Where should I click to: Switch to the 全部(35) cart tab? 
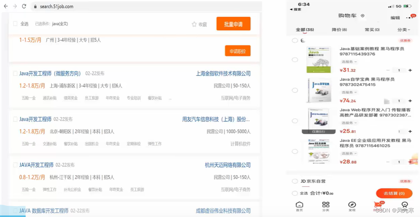pos(304,30)
